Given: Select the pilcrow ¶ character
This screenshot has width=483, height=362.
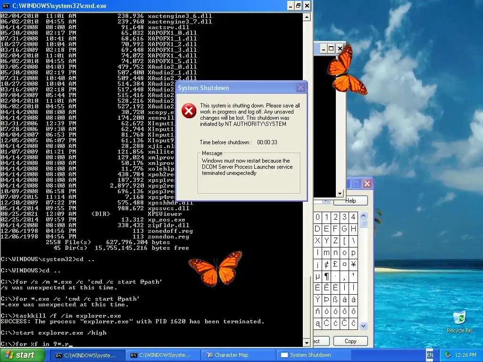Looking at the screenshot, I should click(326, 276).
